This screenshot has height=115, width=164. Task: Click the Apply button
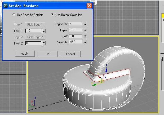pyautogui.click(x=25, y=54)
